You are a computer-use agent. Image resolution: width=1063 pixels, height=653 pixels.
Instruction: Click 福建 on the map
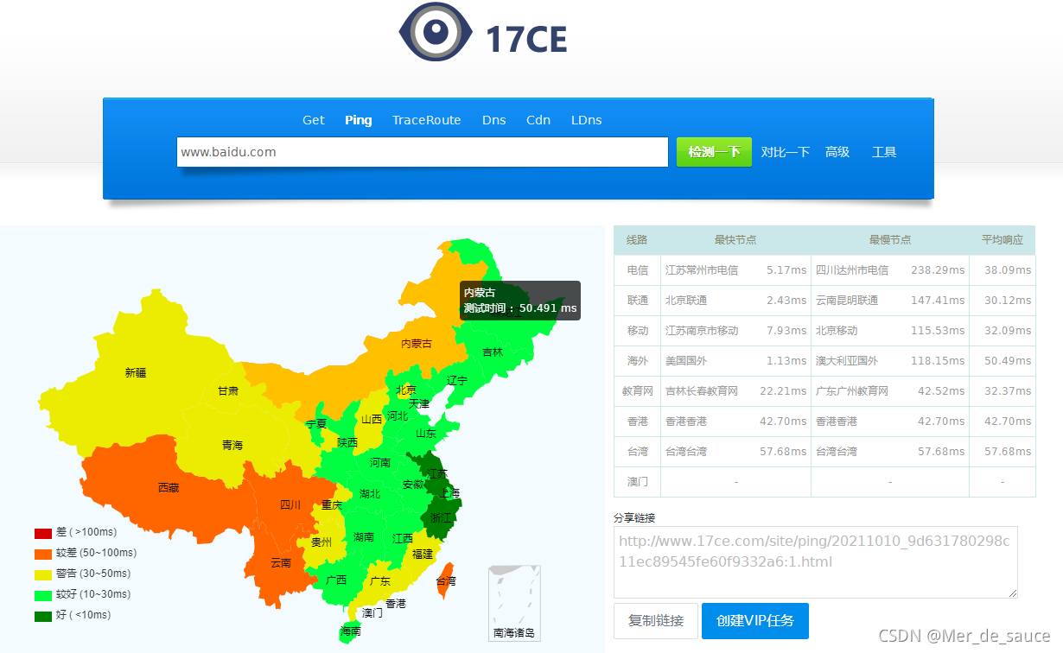(423, 555)
